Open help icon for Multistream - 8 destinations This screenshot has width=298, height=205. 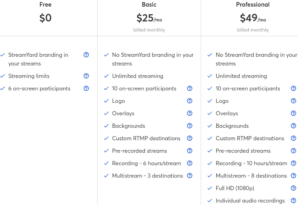[293, 175]
